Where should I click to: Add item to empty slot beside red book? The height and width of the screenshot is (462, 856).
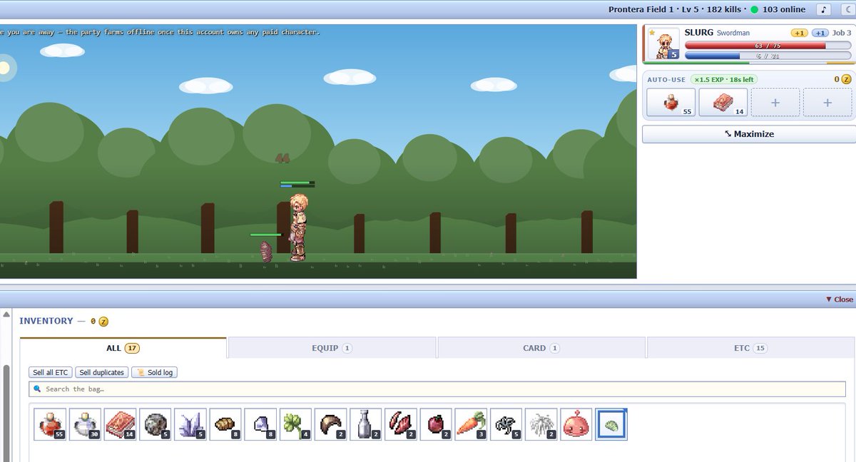(x=775, y=103)
